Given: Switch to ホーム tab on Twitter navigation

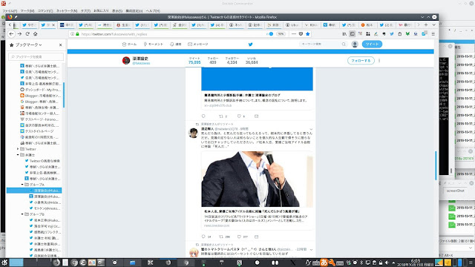Looking at the screenshot, I should click(129, 44).
